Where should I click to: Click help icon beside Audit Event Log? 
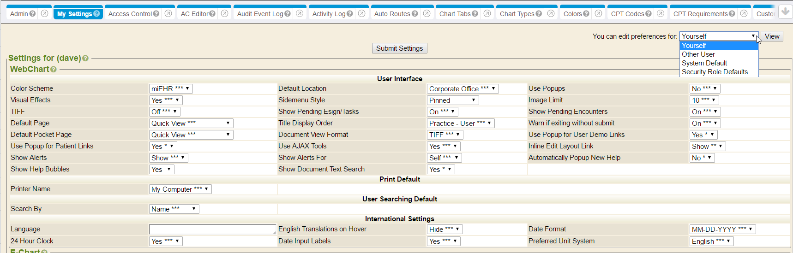tap(288, 14)
